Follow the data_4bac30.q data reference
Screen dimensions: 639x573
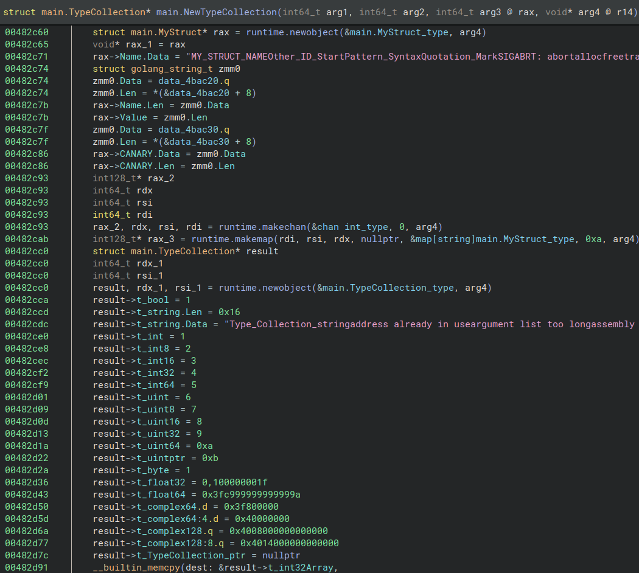(x=193, y=130)
